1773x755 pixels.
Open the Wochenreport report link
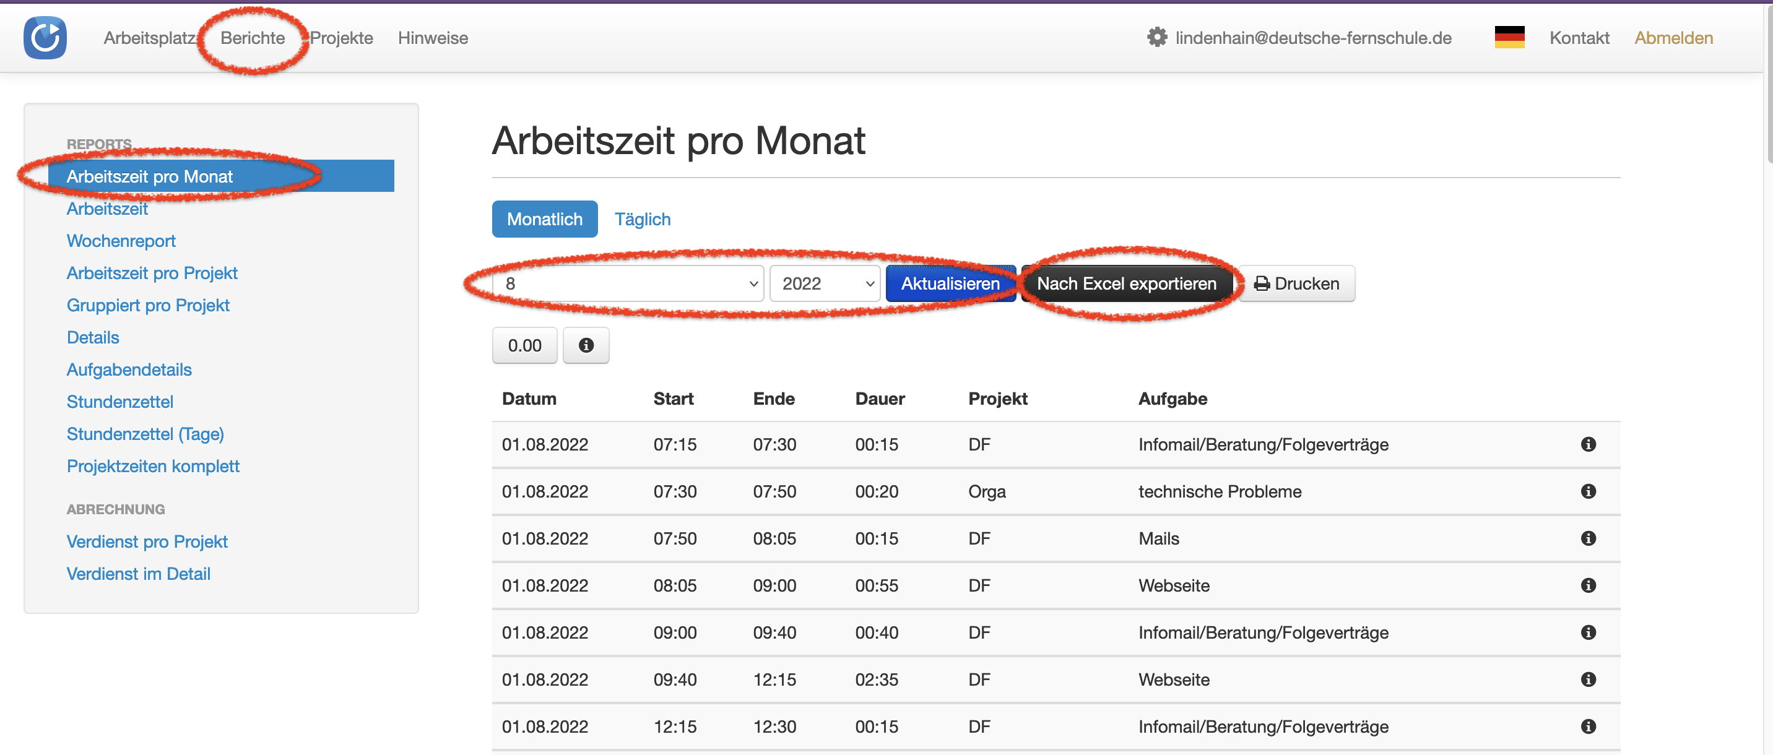pos(121,241)
